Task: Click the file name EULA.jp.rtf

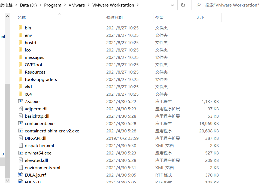Action: 35,175
